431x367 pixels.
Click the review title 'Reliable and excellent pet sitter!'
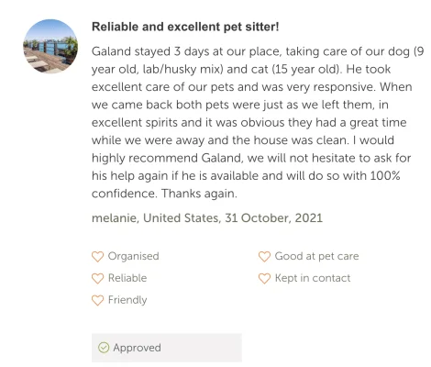pyautogui.click(x=185, y=27)
